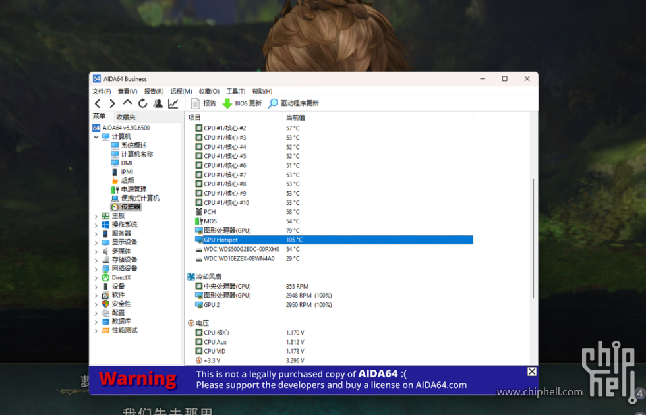
Task: Switch to the 菜单 tab
Action: (x=100, y=116)
